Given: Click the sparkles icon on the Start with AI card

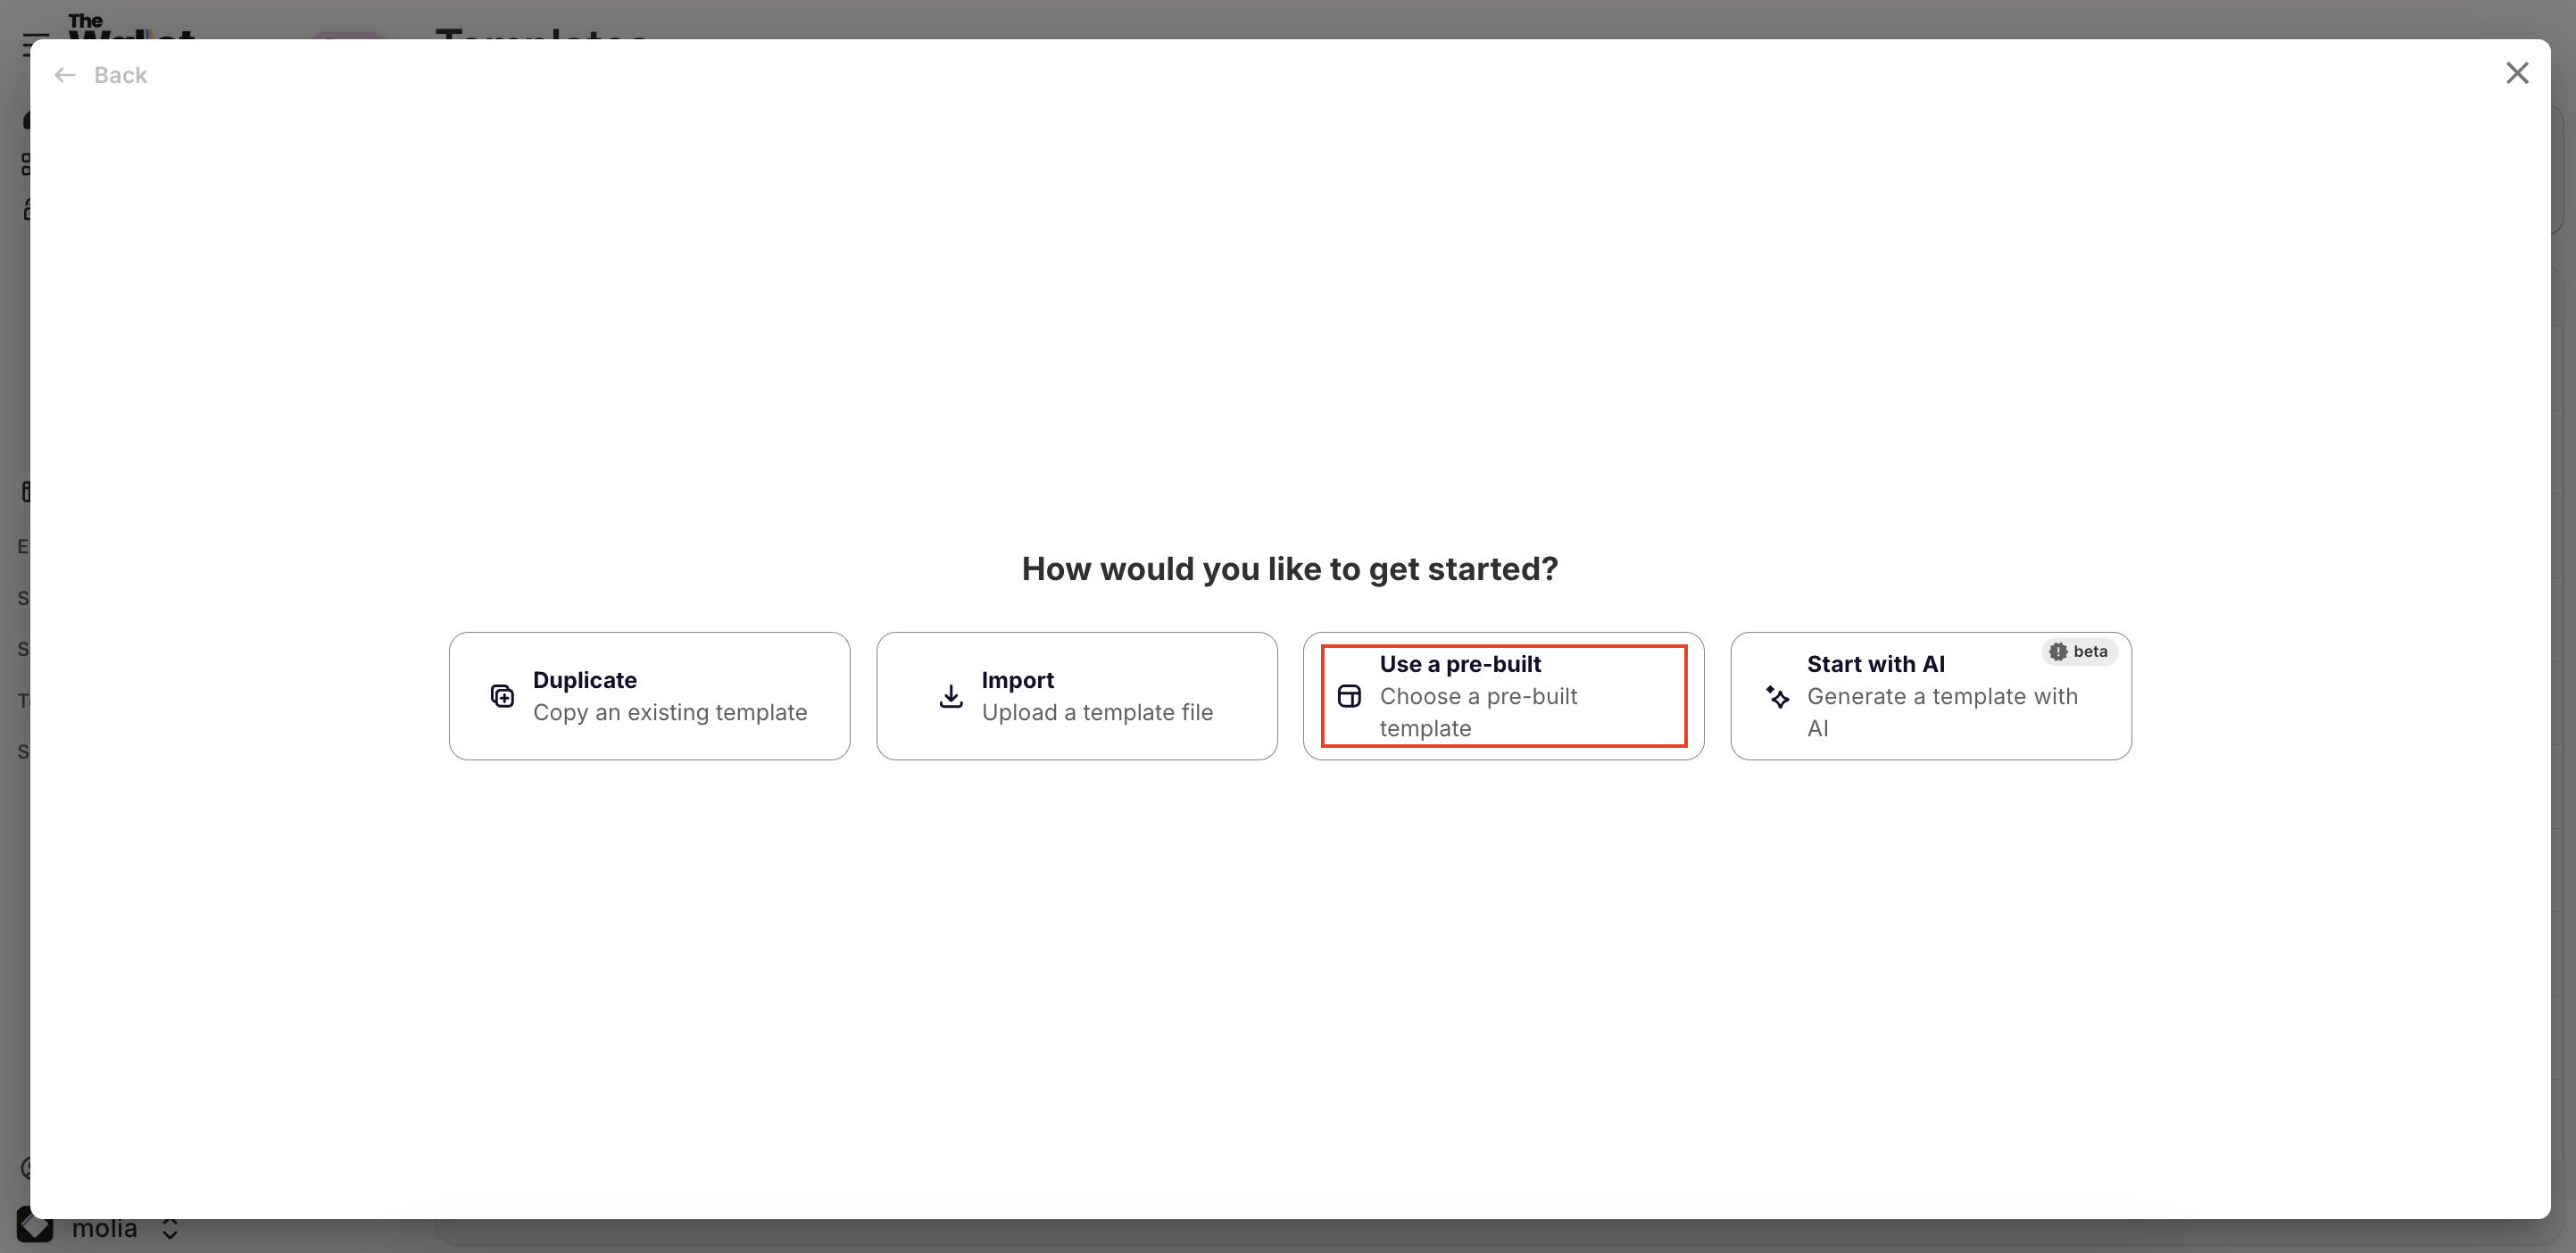Looking at the screenshot, I should click(x=1779, y=696).
